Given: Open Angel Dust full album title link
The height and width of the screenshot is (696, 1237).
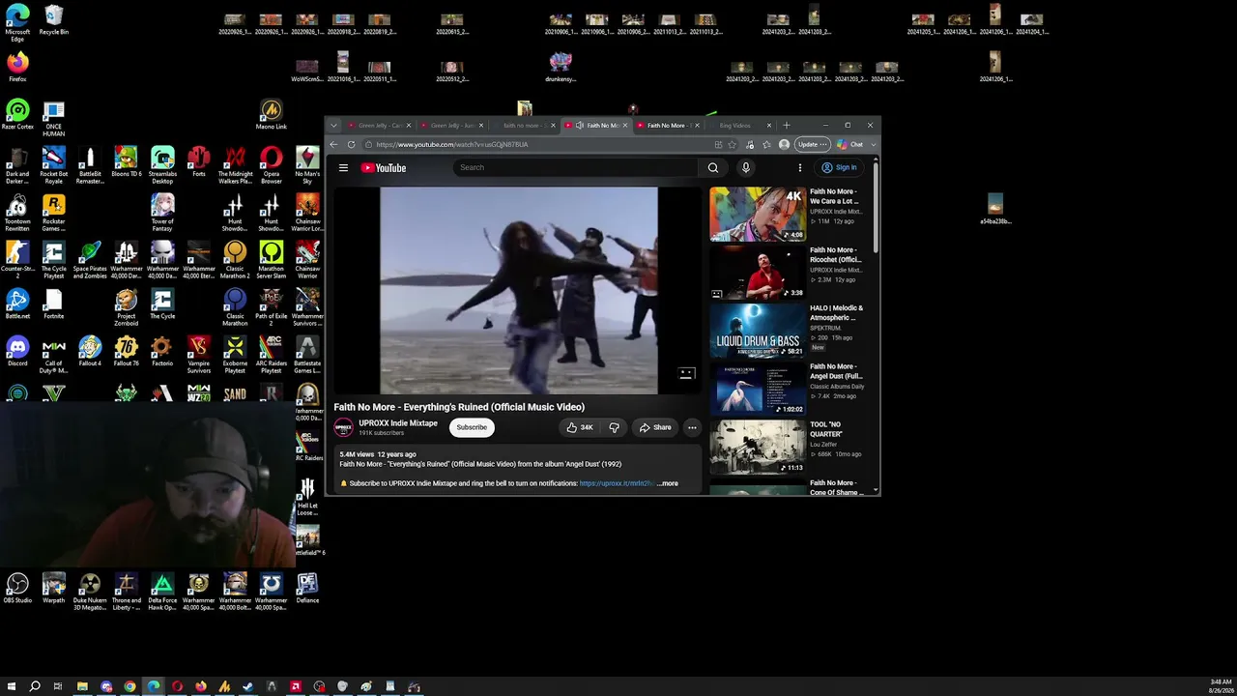Looking at the screenshot, I should tap(836, 371).
